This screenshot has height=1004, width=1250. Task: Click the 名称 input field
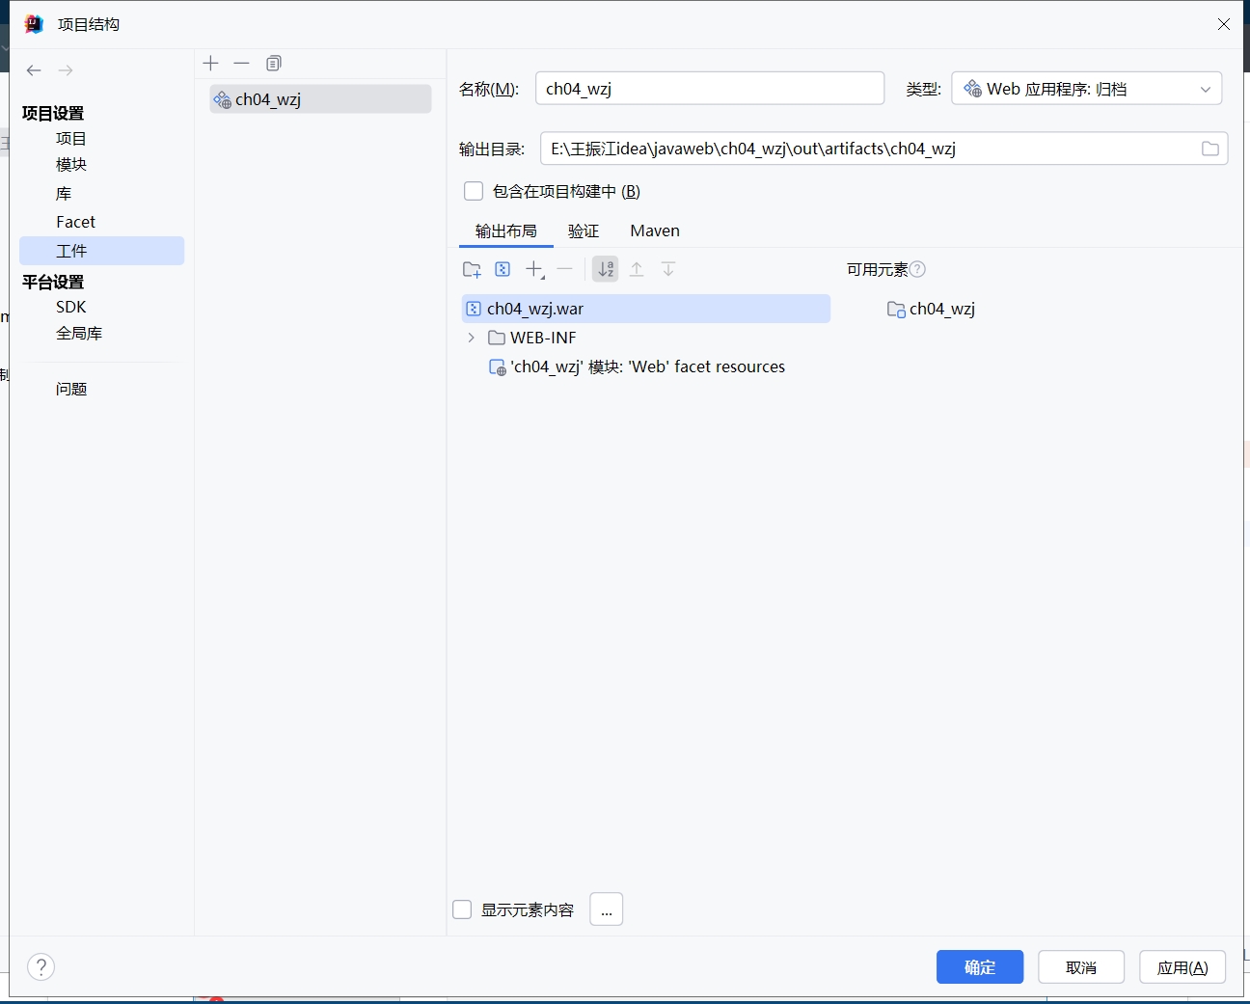(709, 89)
